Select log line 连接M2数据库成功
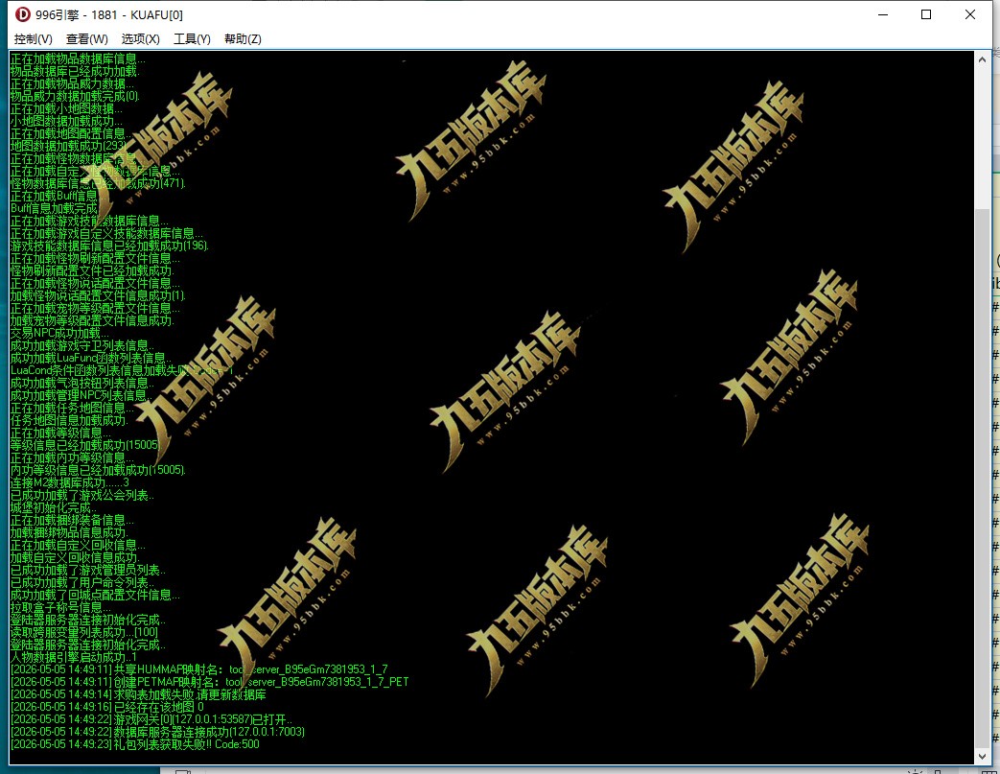1000x774 pixels. [x=70, y=482]
